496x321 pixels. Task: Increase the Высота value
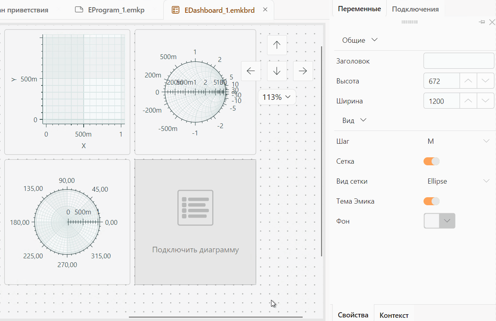(x=468, y=81)
